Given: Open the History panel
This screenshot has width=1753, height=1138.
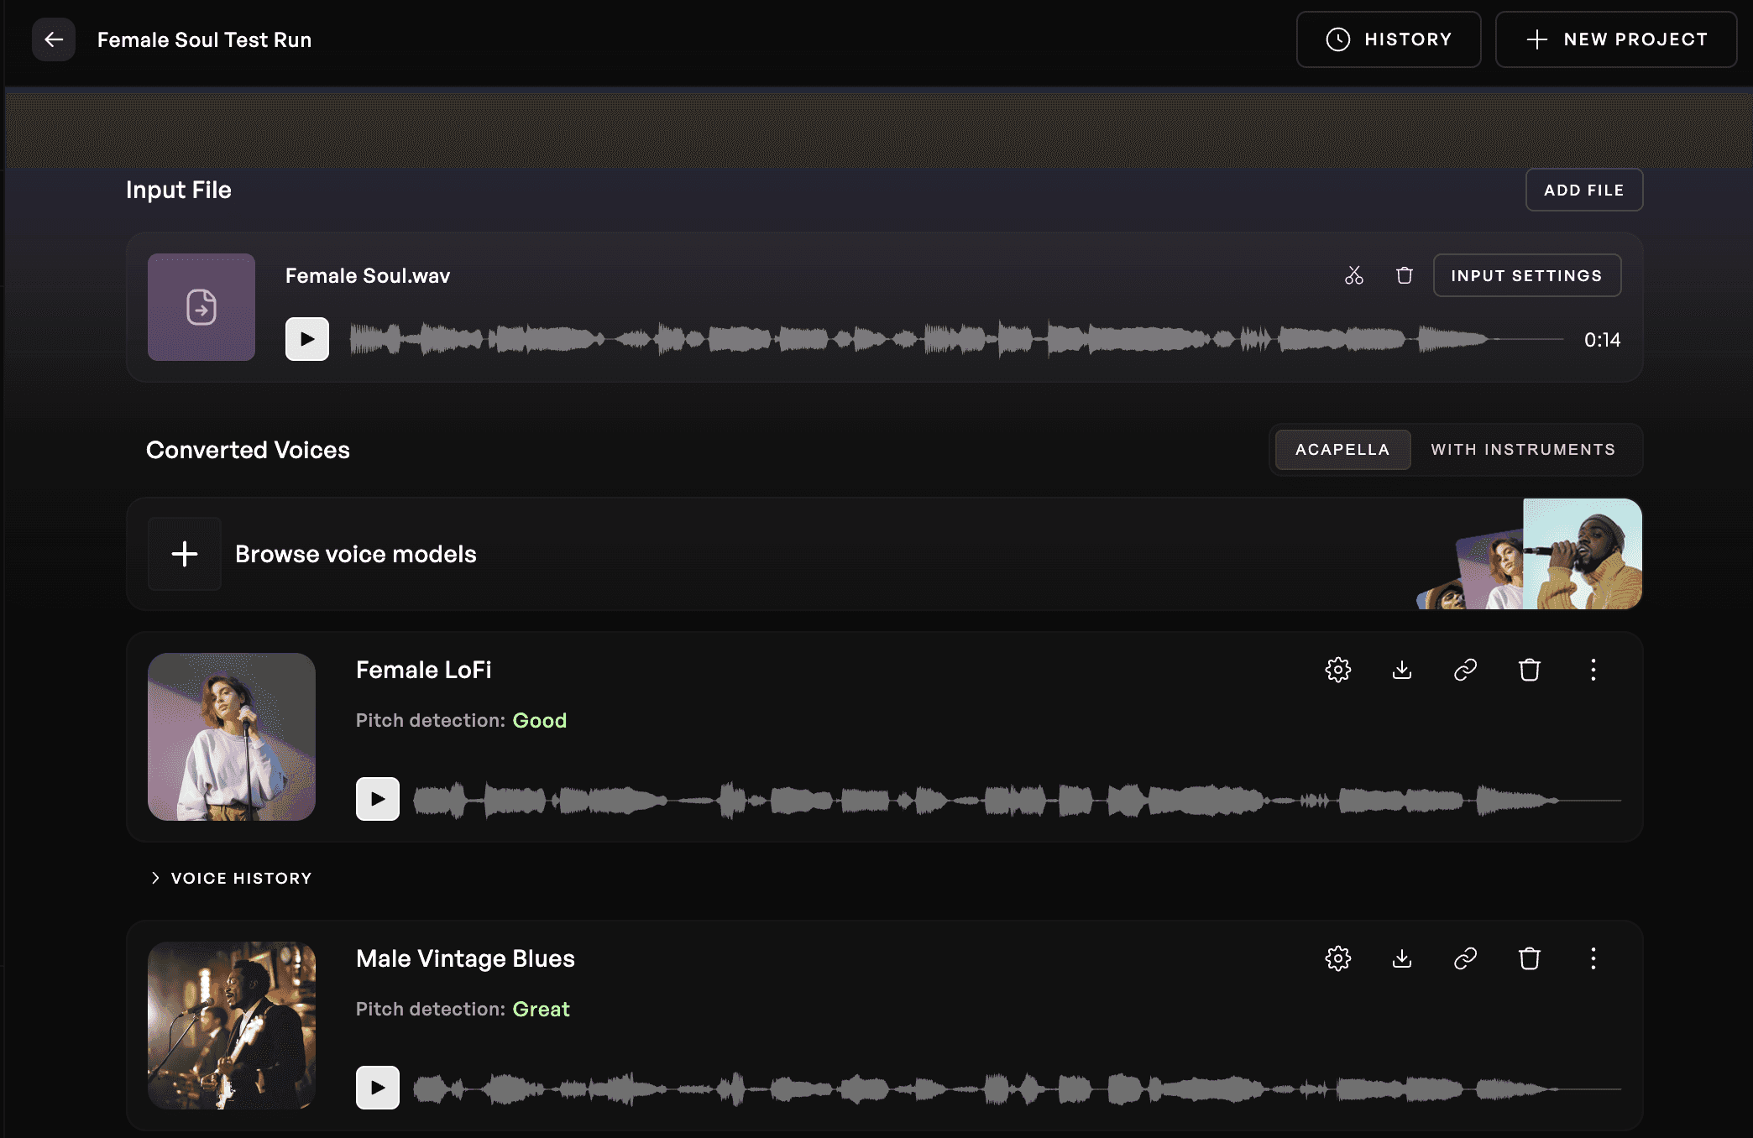Looking at the screenshot, I should click(x=1389, y=39).
